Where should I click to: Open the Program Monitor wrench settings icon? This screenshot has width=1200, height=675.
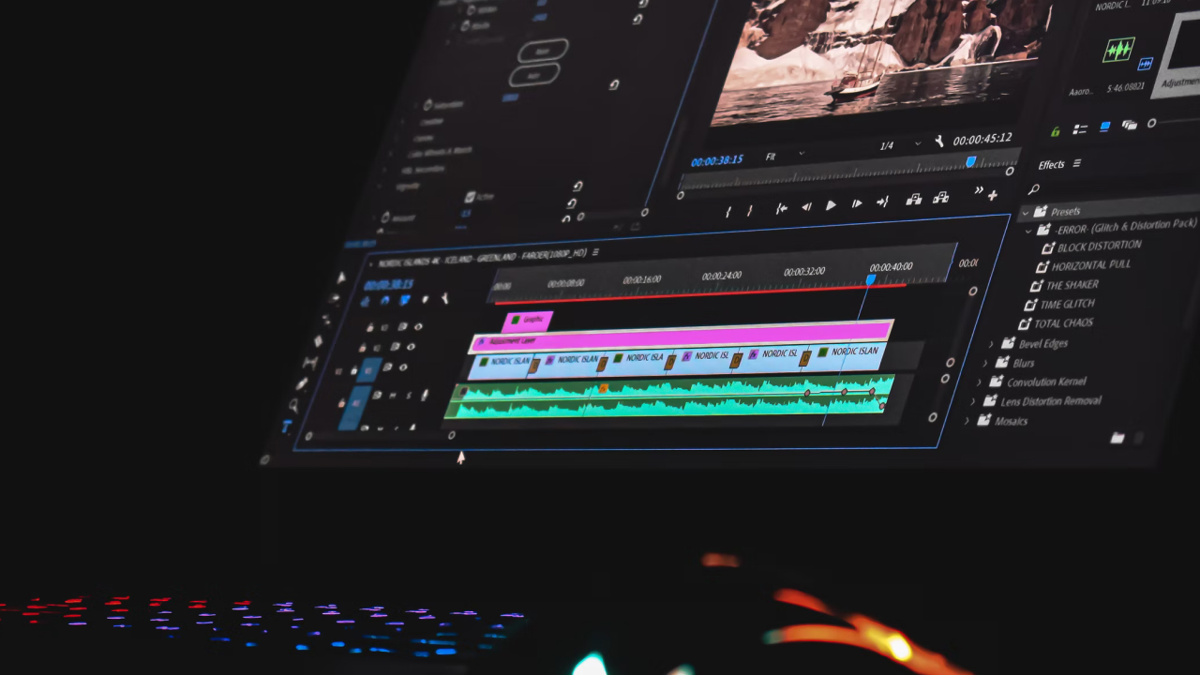939,142
